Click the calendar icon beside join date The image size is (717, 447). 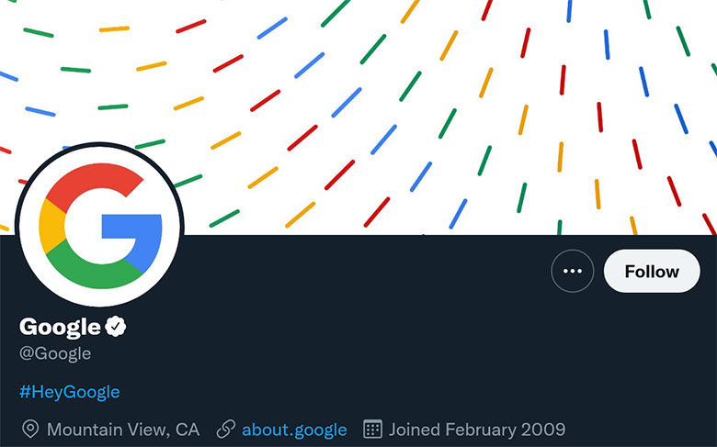click(372, 430)
